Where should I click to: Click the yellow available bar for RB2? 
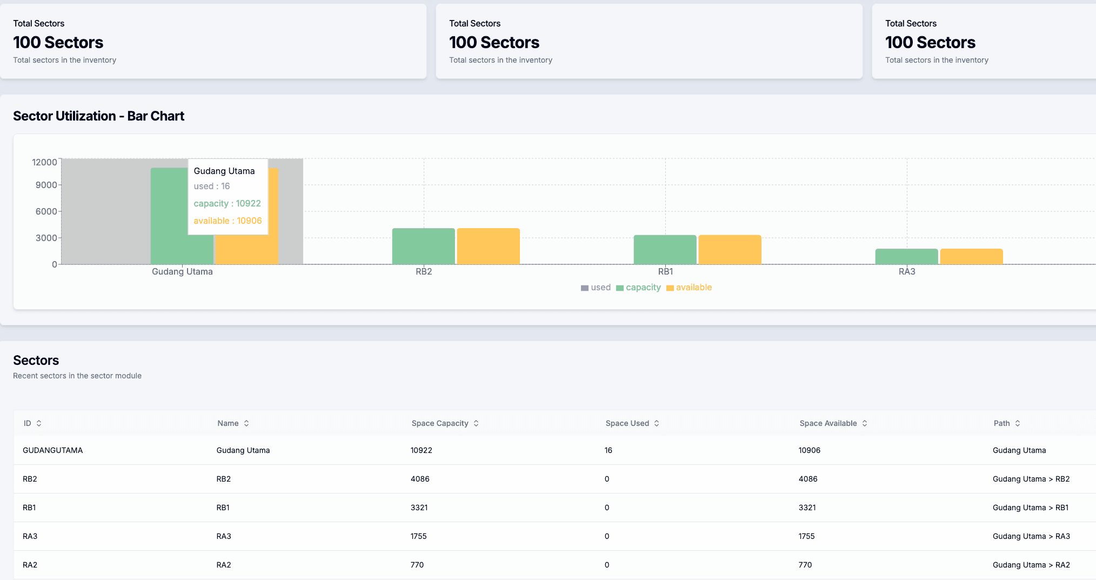[x=488, y=246]
